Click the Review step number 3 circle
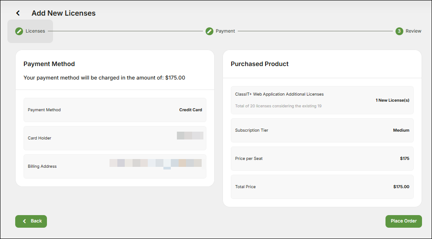Screen dimensions: 432x239 pyautogui.click(x=399, y=31)
